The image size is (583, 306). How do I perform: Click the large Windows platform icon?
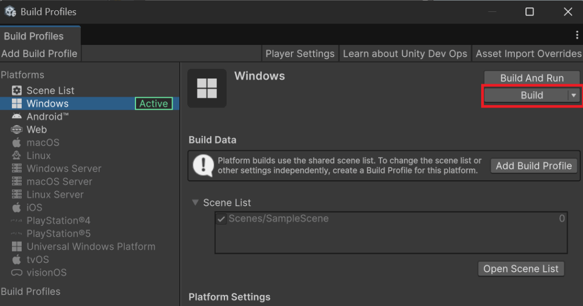pos(207,88)
